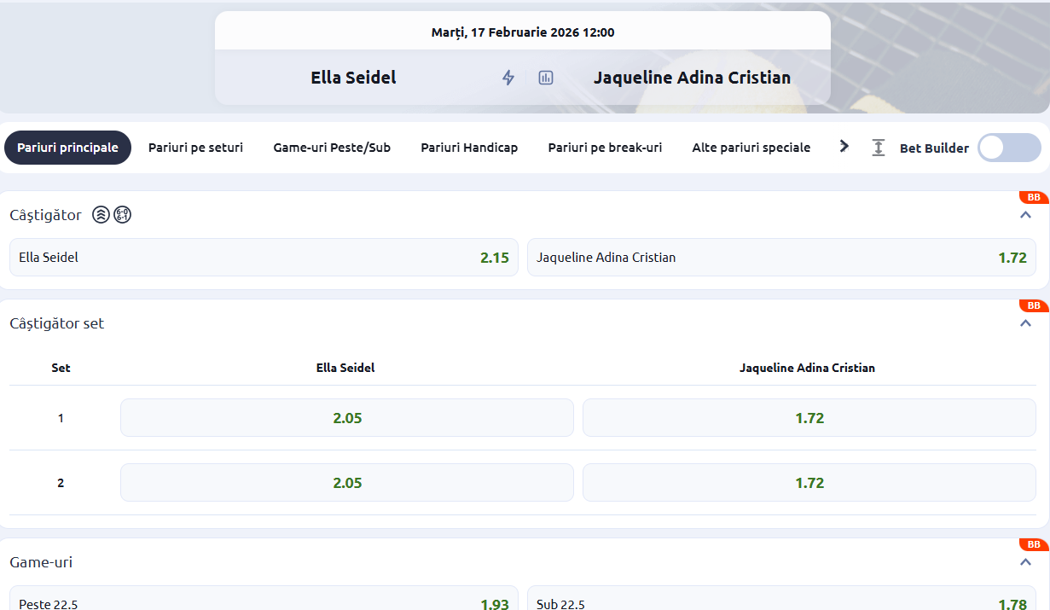The image size is (1050, 610).
Task: Bet on Ella Seidel to win at 2.15
Action: click(x=264, y=257)
